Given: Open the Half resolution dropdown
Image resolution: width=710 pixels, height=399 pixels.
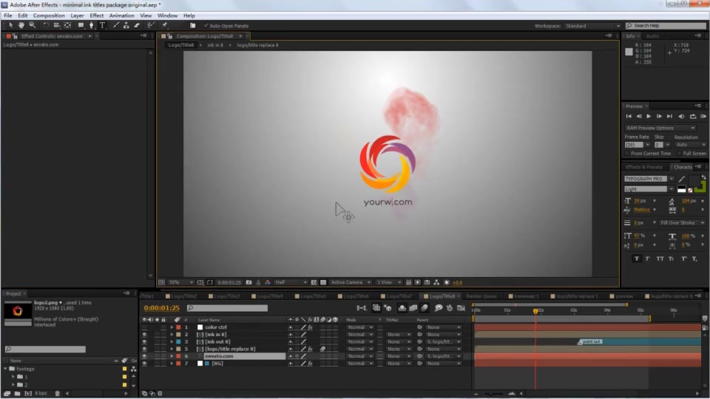Looking at the screenshot, I should [291, 282].
